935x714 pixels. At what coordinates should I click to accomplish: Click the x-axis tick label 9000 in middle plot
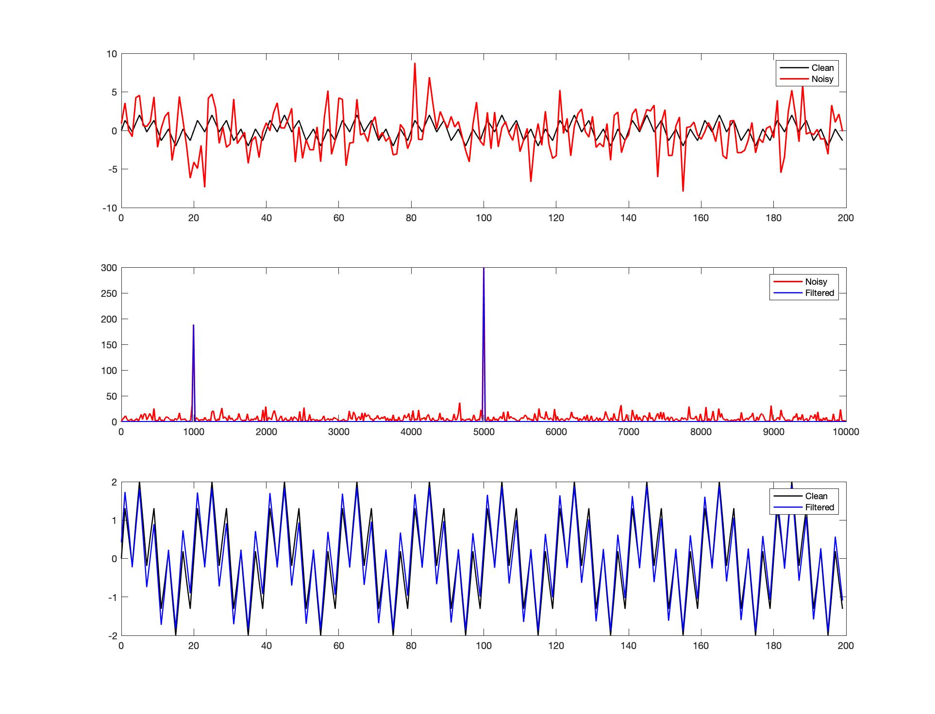pyautogui.click(x=773, y=432)
